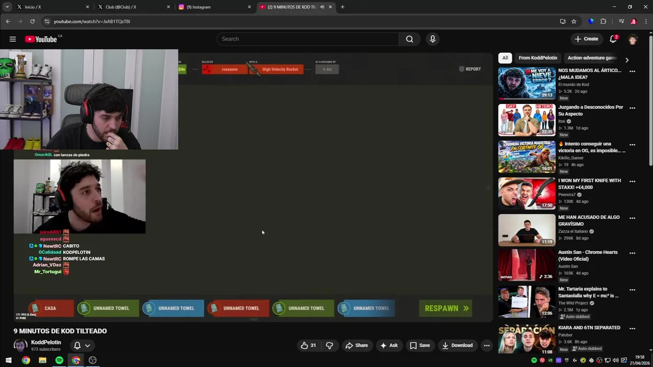Go to YouTube home via logo
The image size is (653, 367).
click(x=41, y=39)
